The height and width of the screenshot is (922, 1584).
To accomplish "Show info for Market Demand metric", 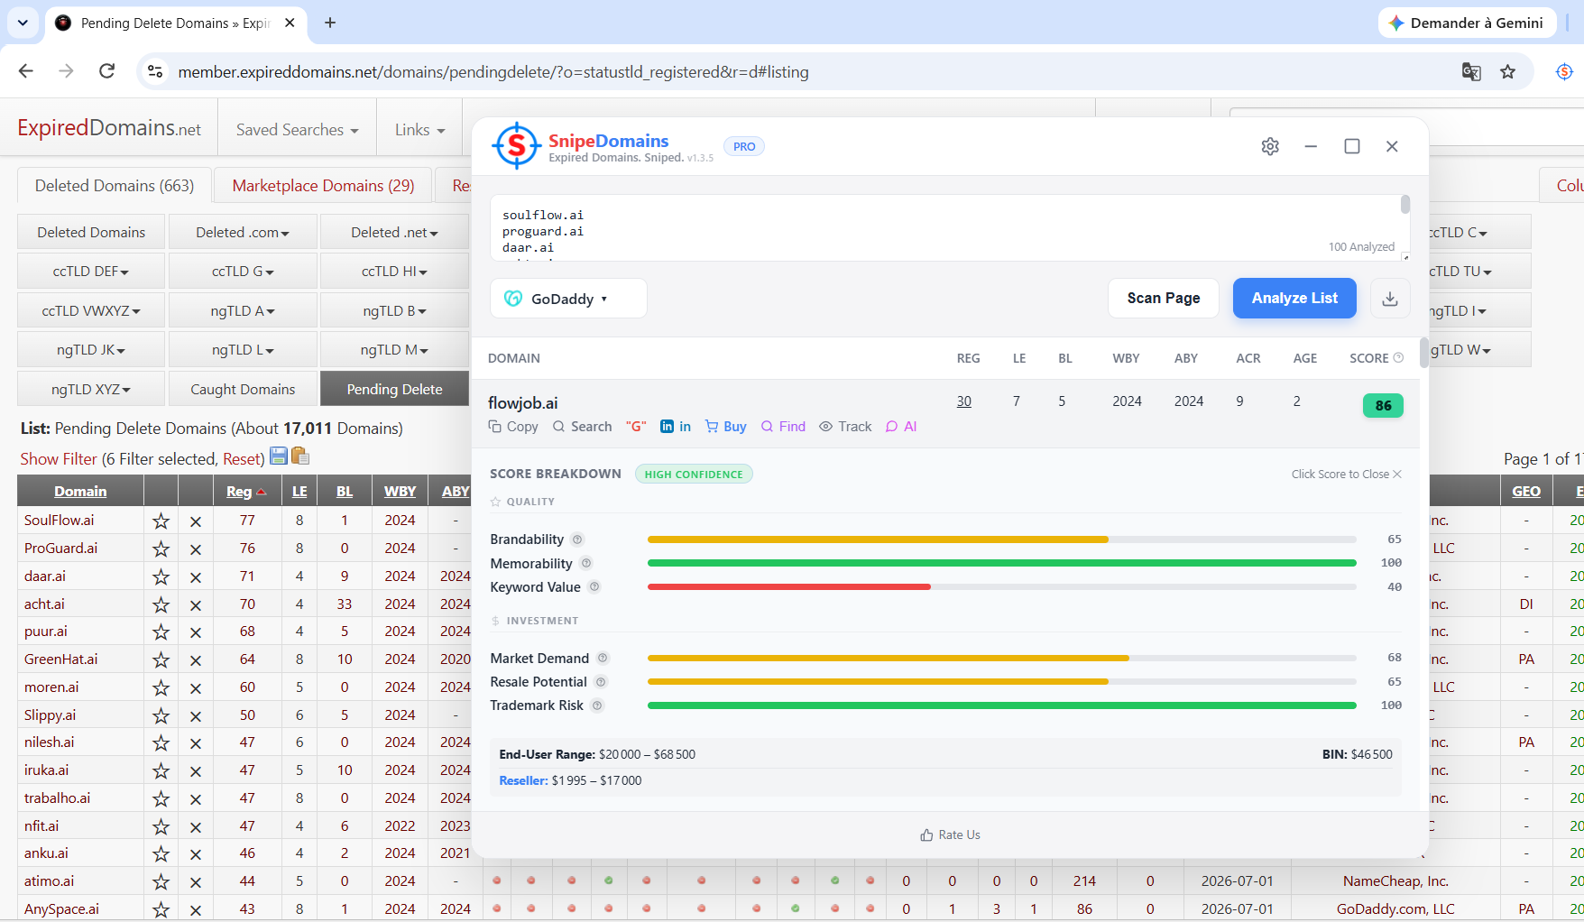I will point(603,659).
